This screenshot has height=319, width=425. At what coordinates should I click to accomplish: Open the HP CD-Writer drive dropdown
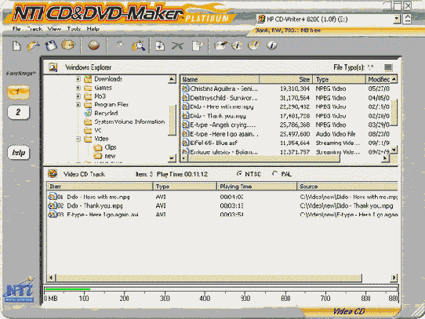pyautogui.click(x=397, y=19)
